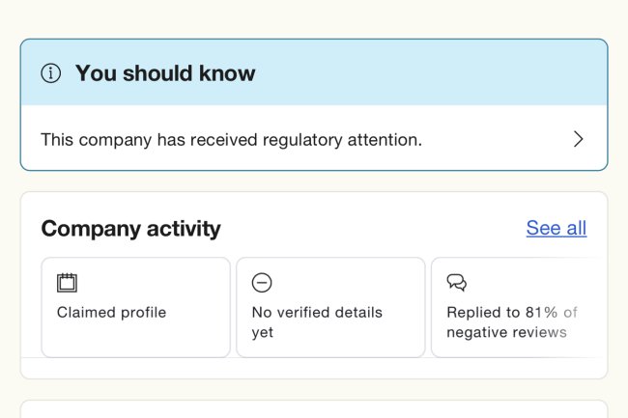The height and width of the screenshot is (418, 628).
Task: Open the No verified details yet card
Action: pyautogui.click(x=330, y=307)
